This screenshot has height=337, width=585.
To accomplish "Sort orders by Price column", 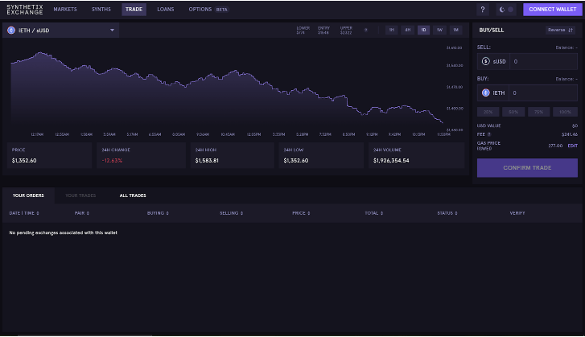I will pos(301,213).
